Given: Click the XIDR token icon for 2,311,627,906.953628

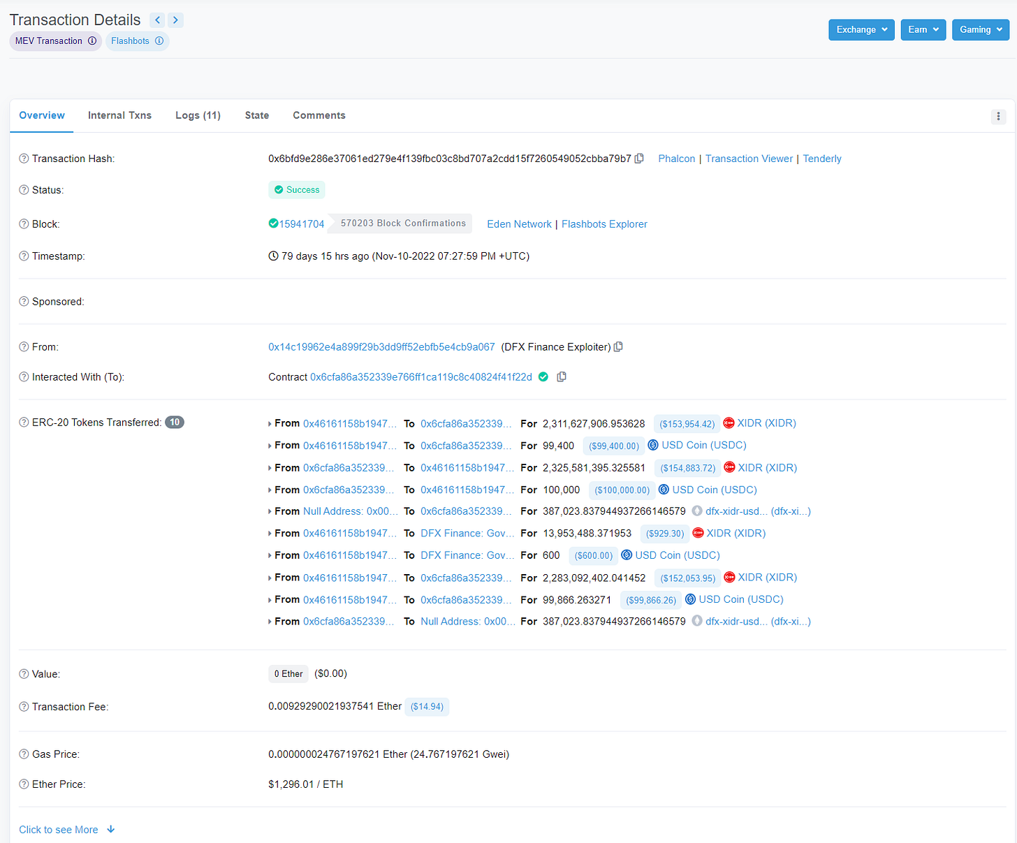Looking at the screenshot, I should [729, 423].
